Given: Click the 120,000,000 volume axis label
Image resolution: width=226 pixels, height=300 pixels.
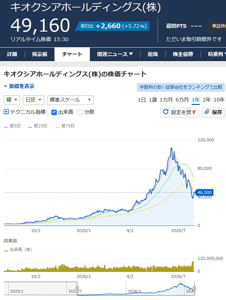Looking at the screenshot, I should [210, 259].
